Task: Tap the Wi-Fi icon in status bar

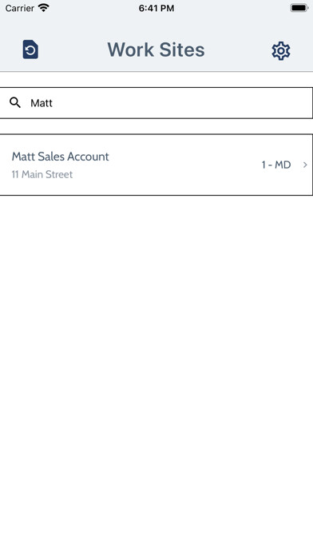Action: tap(44, 8)
